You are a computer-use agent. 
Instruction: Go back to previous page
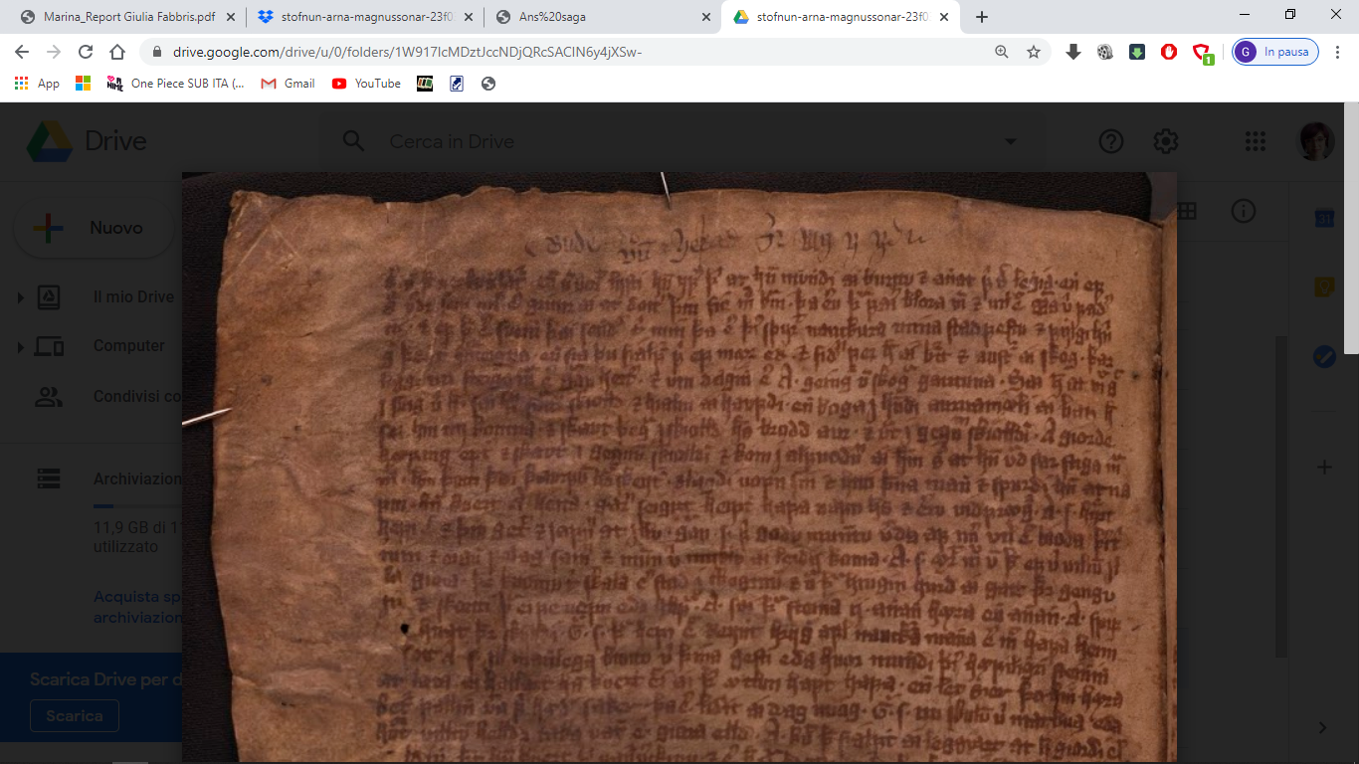[x=22, y=52]
